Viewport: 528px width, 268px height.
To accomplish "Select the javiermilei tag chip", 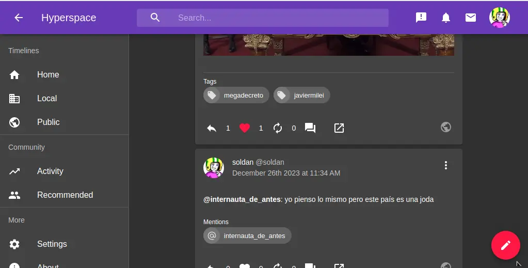I will tap(302, 96).
